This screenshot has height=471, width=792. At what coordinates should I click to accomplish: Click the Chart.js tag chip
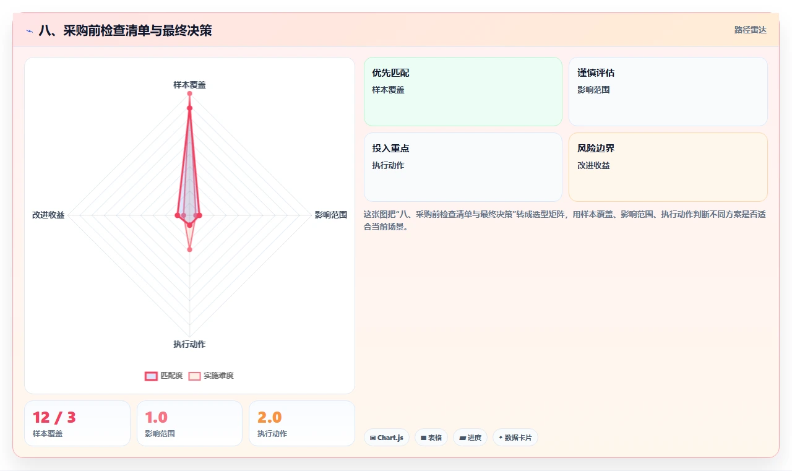[x=386, y=438]
